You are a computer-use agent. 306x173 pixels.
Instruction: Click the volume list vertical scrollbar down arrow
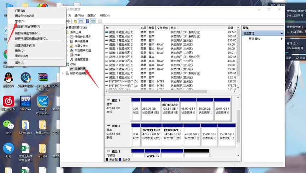point(238,87)
